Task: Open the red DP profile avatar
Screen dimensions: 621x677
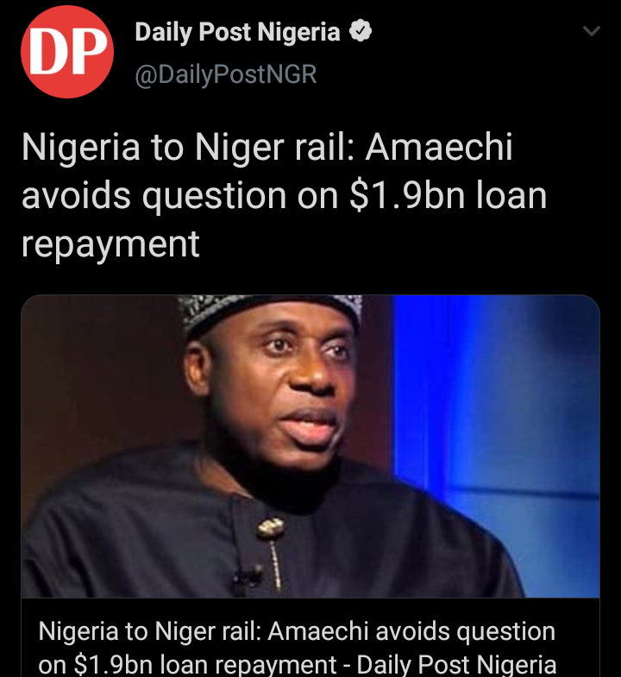Action: tap(67, 52)
